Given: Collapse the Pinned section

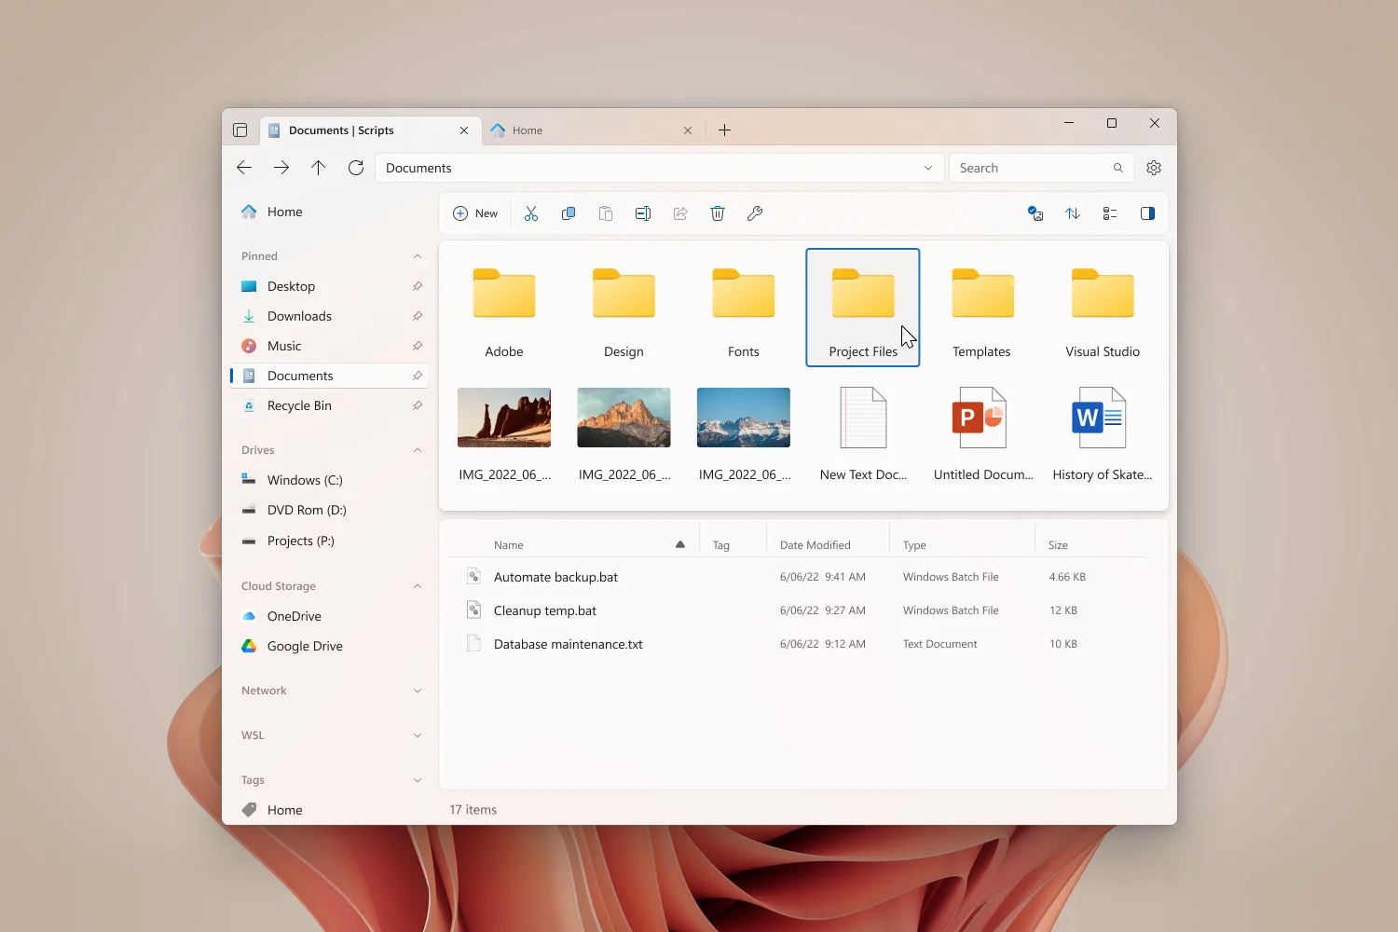Looking at the screenshot, I should point(417,255).
